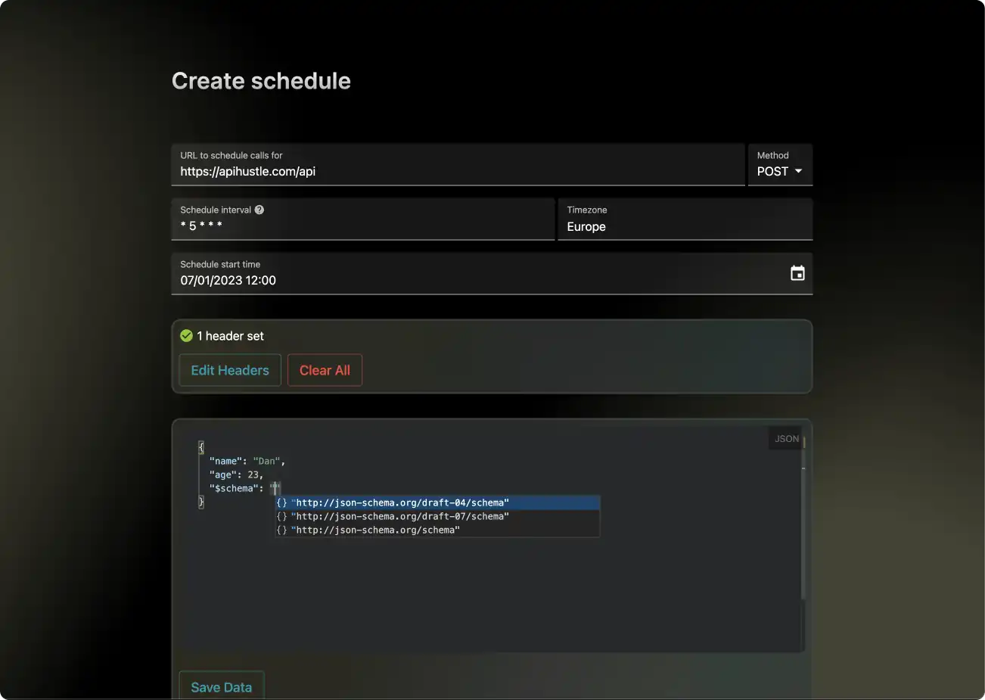
Task: Click the URL input showing https://apihustle.com/api
Action: (x=458, y=171)
